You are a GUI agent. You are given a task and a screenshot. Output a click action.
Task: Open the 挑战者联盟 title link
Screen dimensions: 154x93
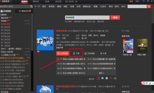pos(62,31)
